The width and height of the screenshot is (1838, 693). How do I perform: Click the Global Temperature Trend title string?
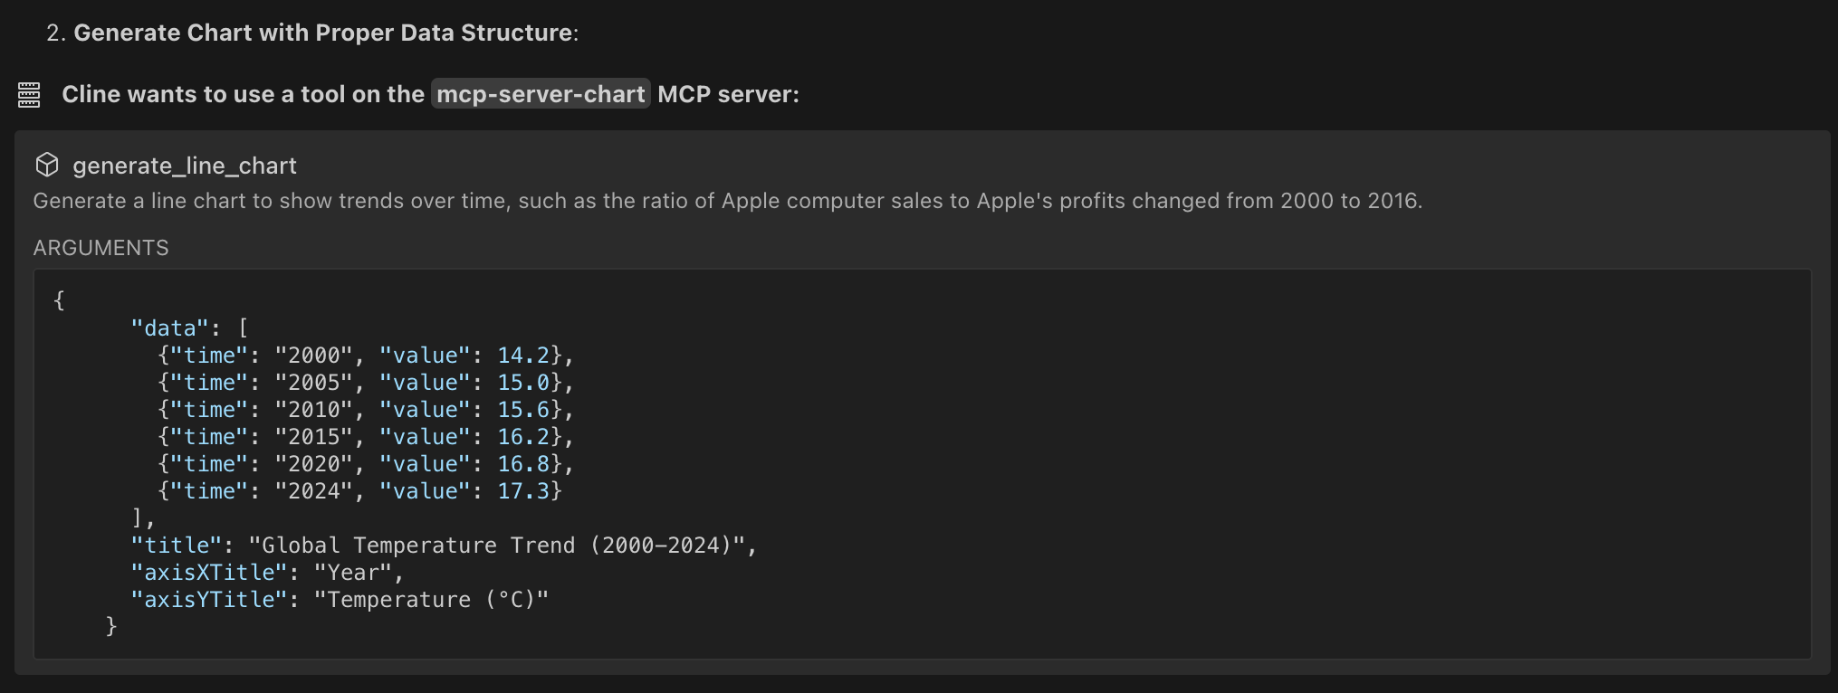(x=497, y=546)
